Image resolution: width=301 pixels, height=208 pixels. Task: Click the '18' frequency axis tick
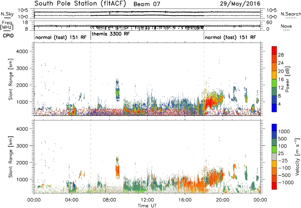(x=25, y=23)
